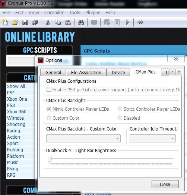Open the Compiler menu
The width and height of the screenshot is (187, 195).
point(54,13)
